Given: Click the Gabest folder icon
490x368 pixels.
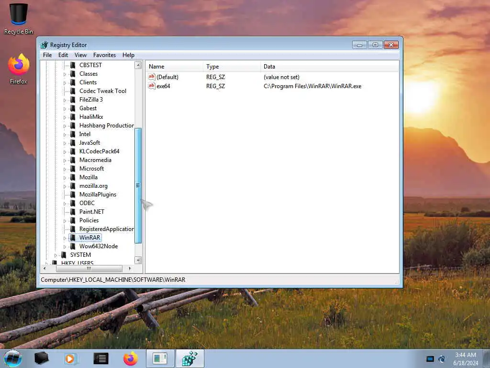Looking at the screenshot, I should point(73,108).
